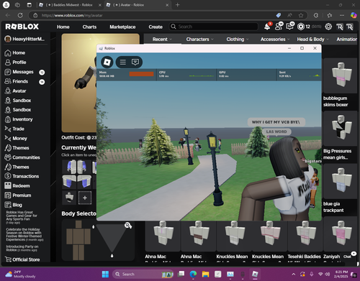The height and width of the screenshot is (281, 360).
Task: Click the R15 badge on body selector
Action: click(x=128, y=226)
